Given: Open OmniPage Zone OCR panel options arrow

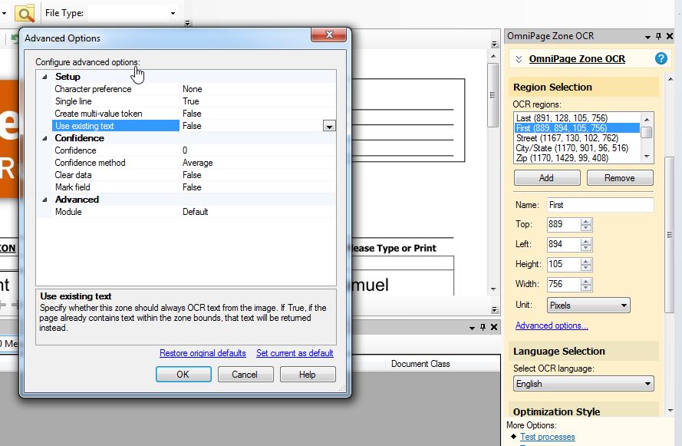Looking at the screenshot, I should click(647, 37).
